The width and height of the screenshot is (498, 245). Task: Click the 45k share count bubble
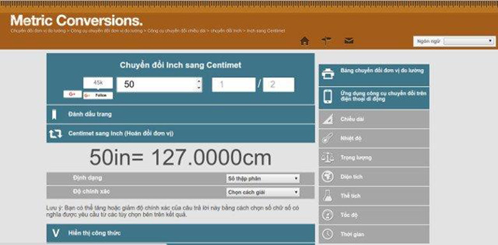[x=98, y=83]
